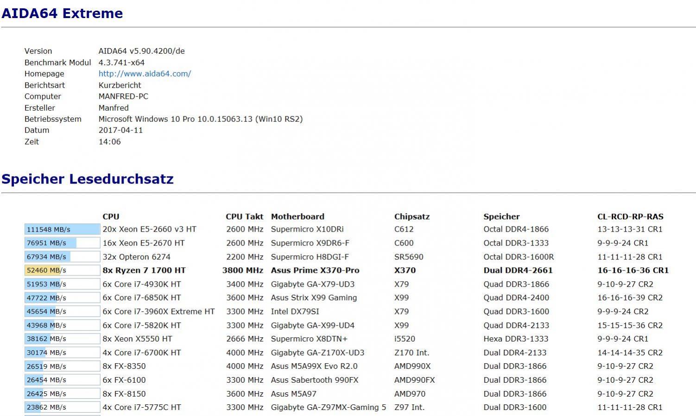This screenshot has height=416, width=696.
Task: Click 8x Xeon X5550 HT
Action: coord(137,339)
